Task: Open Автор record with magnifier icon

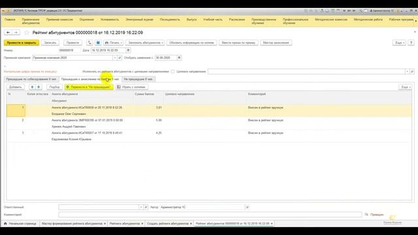Action: tap(247, 207)
